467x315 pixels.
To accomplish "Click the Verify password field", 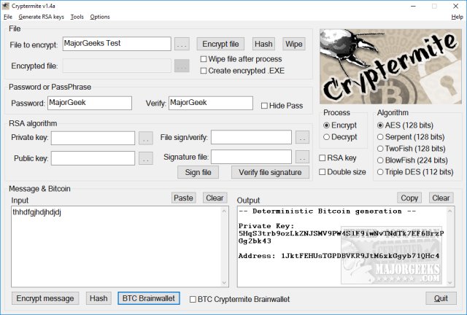I will click(x=211, y=103).
